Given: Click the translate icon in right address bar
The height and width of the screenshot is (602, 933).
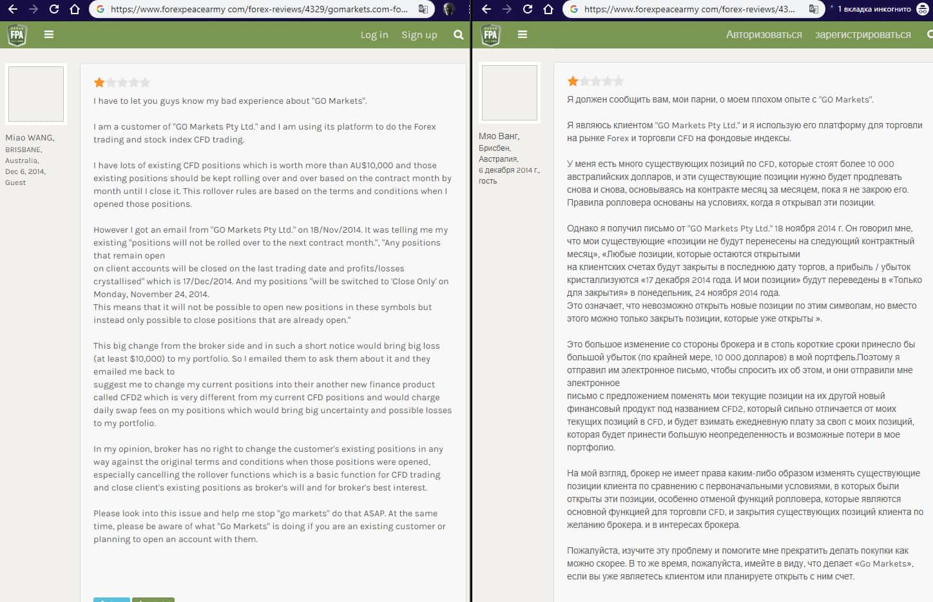Looking at the screenshot, I should (814, 9).
